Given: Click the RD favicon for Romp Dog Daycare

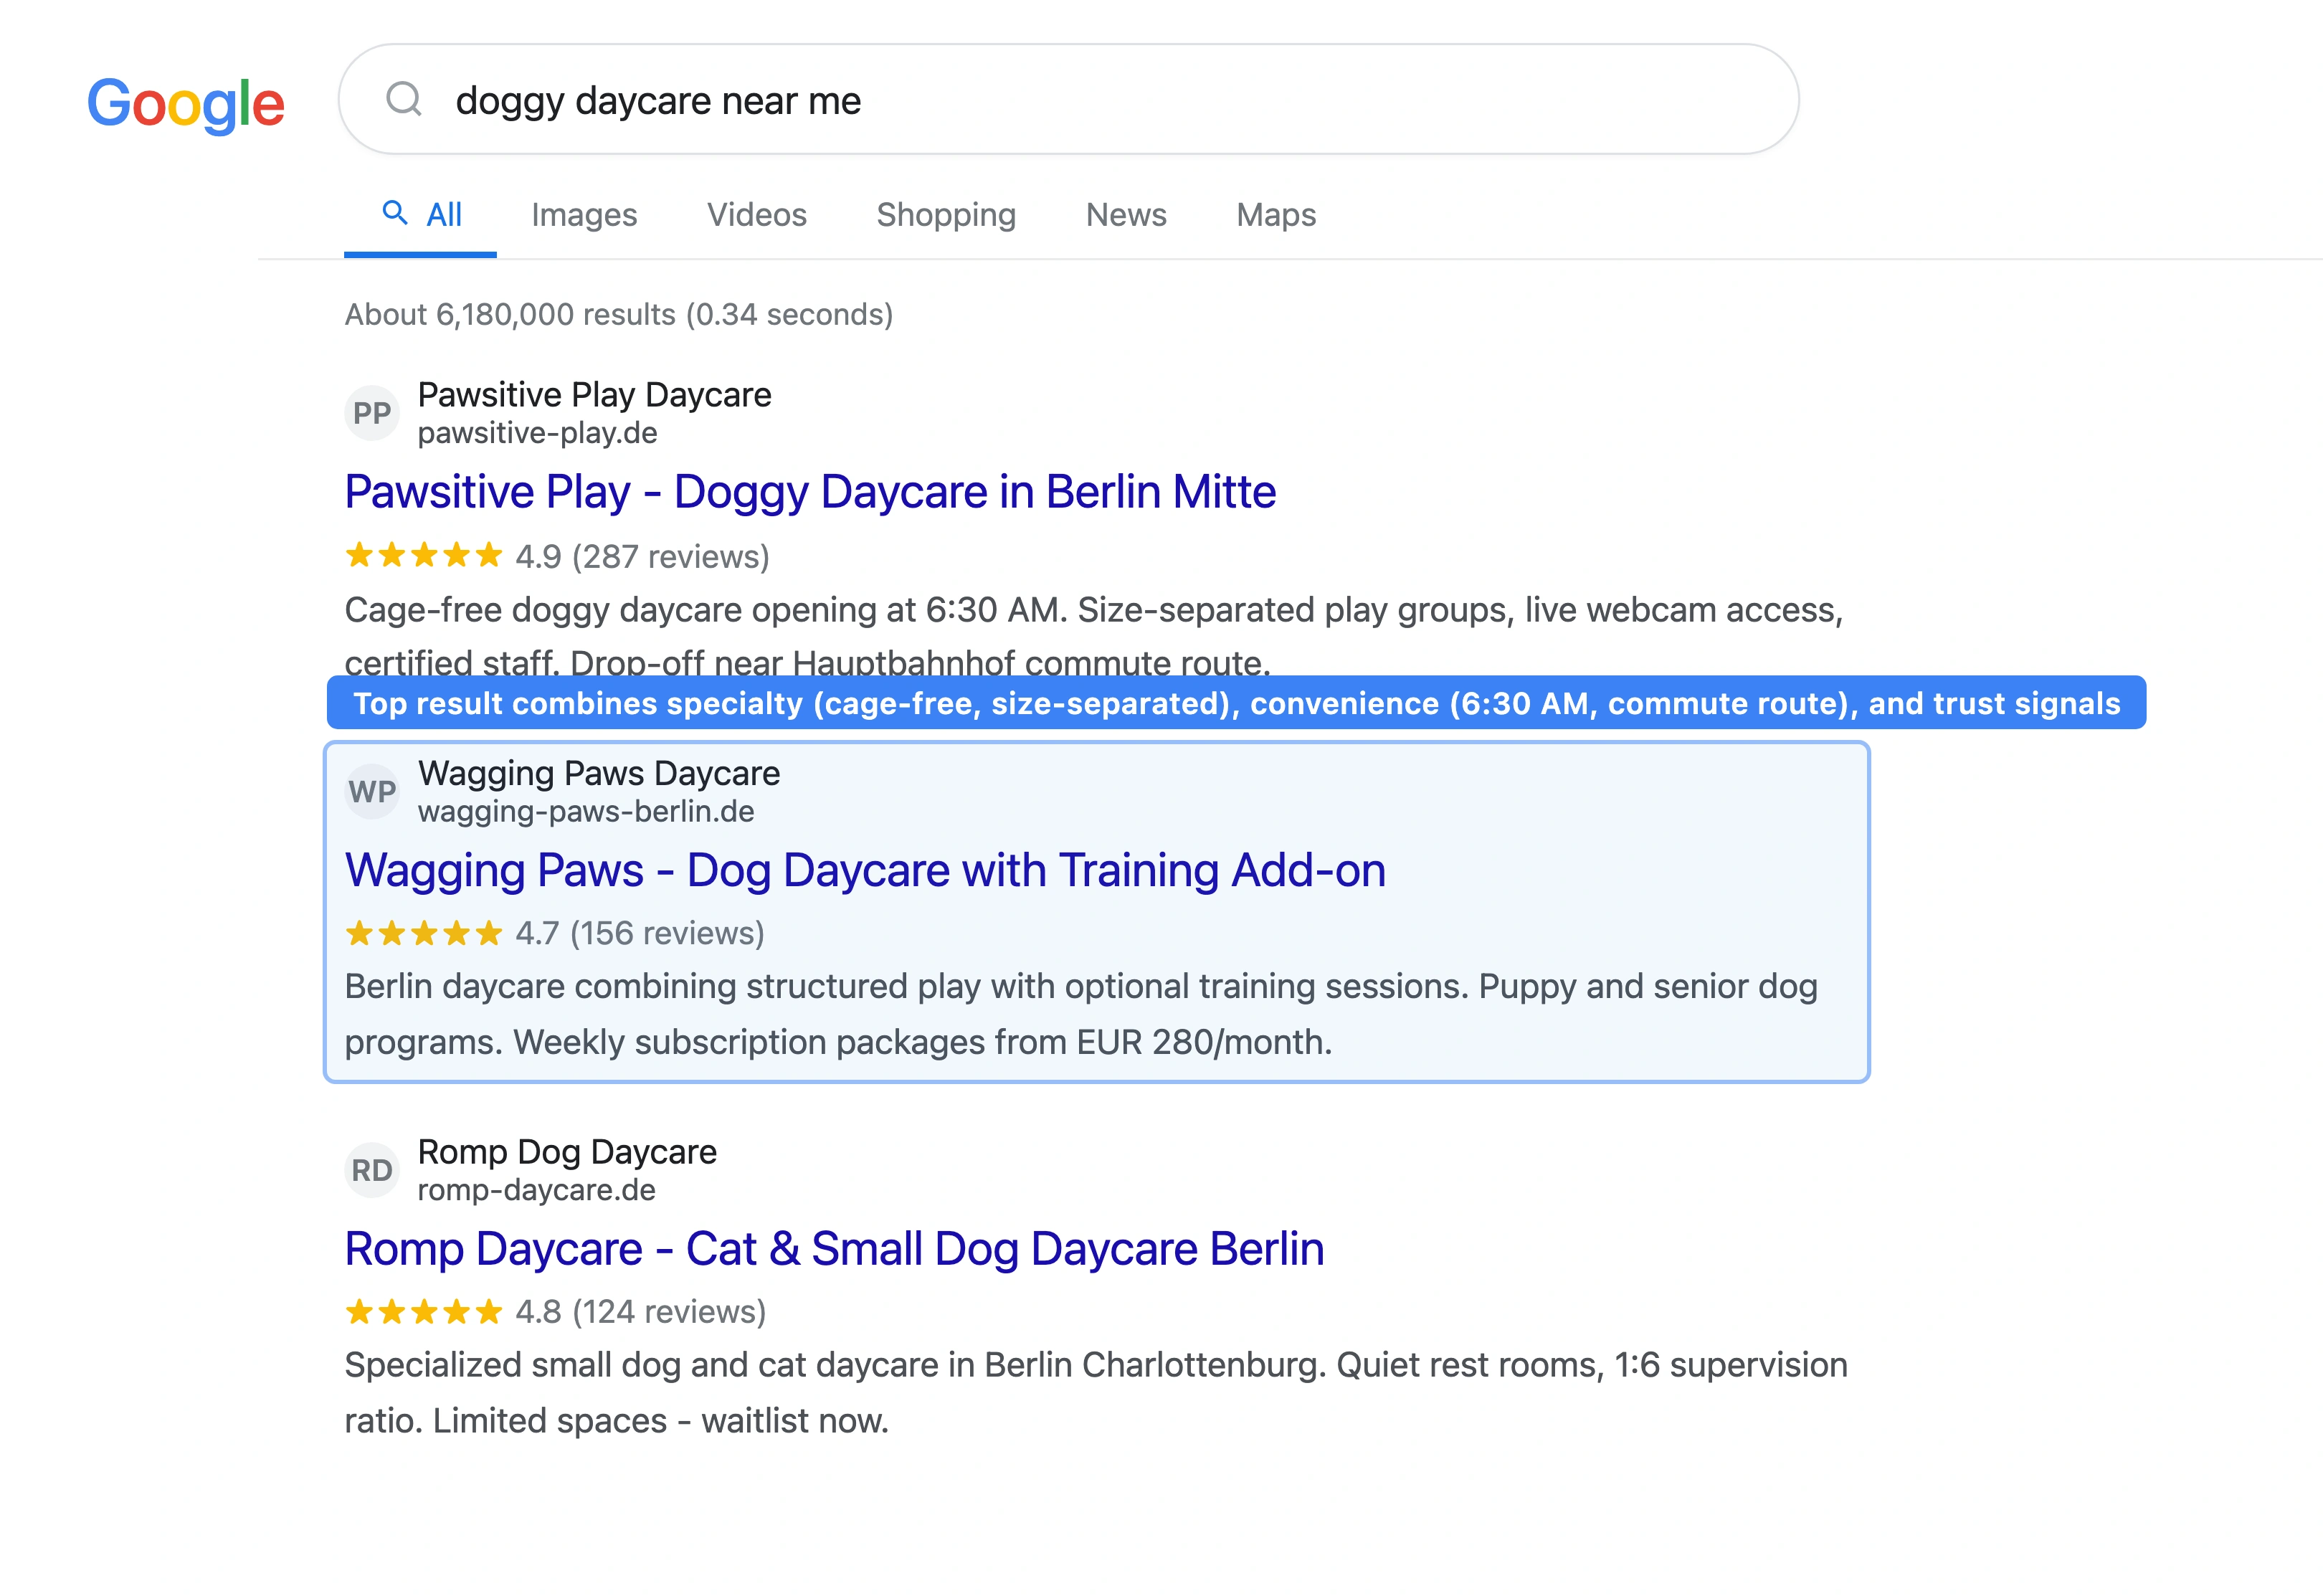Looking at the screenshot, I should [x=372, y=1169].
